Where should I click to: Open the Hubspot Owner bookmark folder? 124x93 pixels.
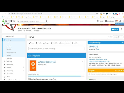click(27, 17)
